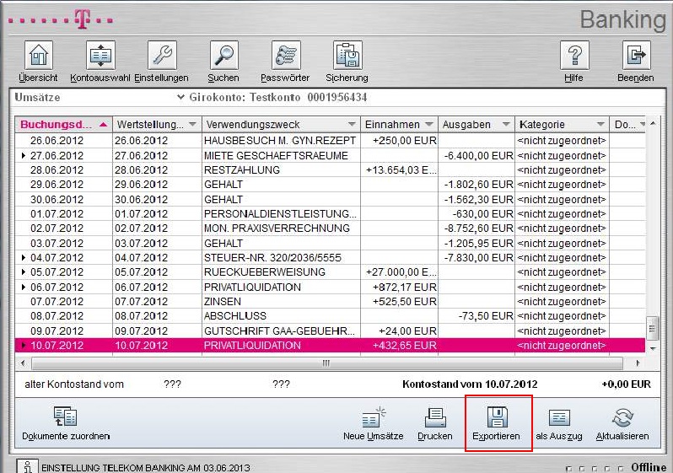Select HAUSBESUCH M. GYN.REZEPT entry

280,141
